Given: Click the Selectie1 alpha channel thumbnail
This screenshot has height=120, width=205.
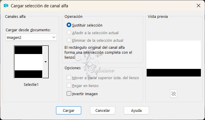Looking at the screenshot, I should 28,62.
